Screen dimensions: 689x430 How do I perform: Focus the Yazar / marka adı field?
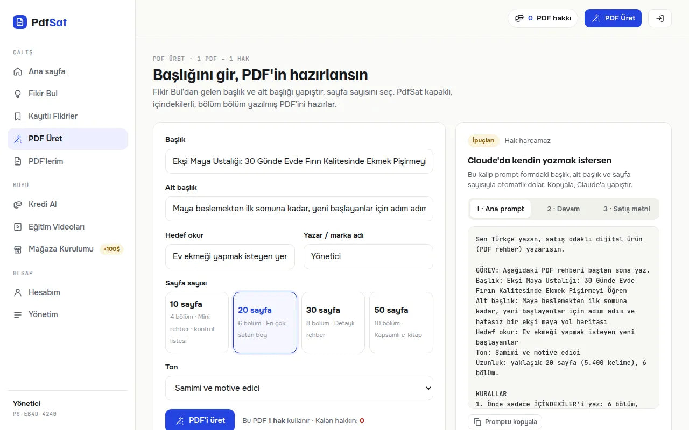[x=368, y=256]
